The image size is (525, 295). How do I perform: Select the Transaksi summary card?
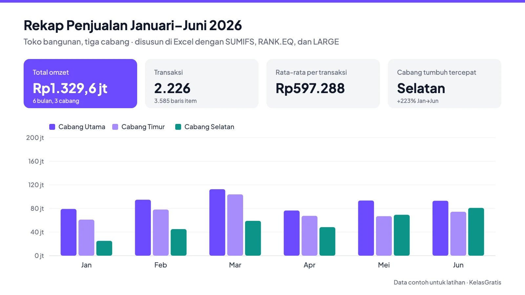(202, 84)
